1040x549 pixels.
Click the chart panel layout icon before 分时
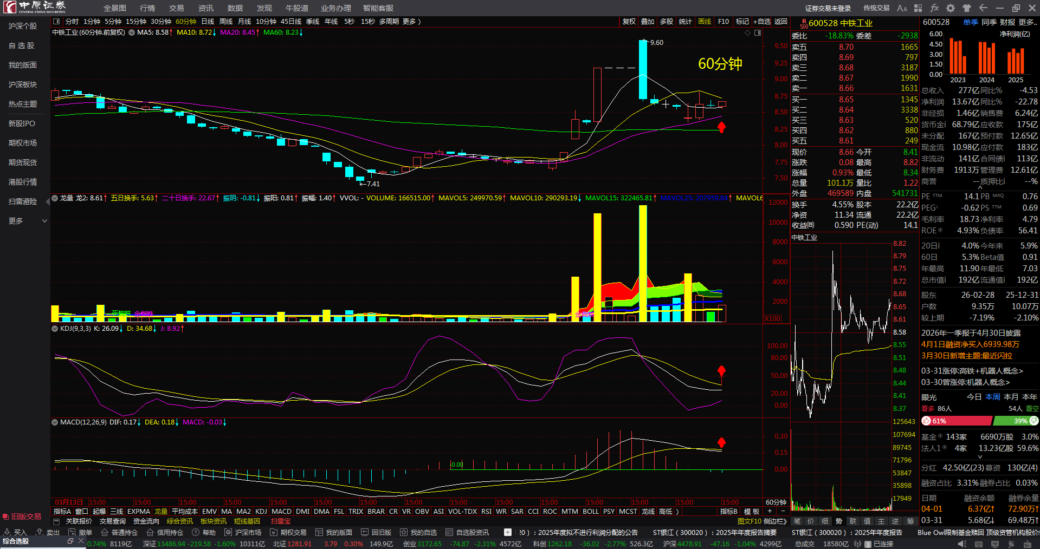56,22
